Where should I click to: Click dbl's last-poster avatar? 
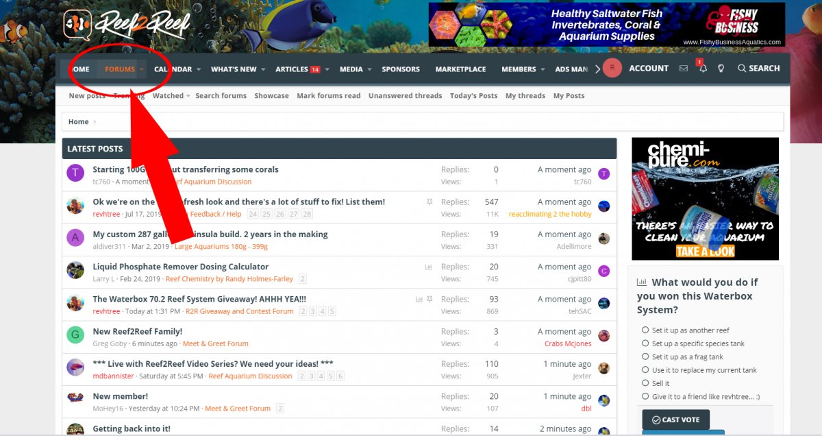tap(603, 400)
